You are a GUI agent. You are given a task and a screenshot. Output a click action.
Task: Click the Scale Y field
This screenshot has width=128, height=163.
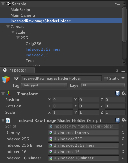click(89, 112)
